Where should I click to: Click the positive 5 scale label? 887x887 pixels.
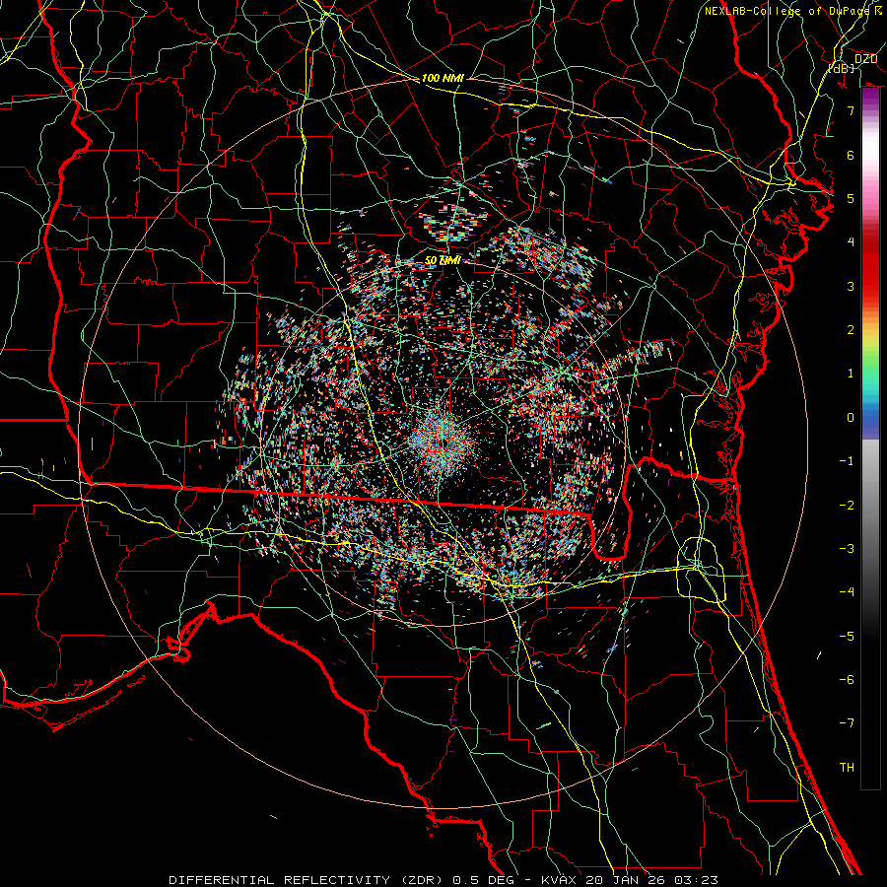[851, 198]
